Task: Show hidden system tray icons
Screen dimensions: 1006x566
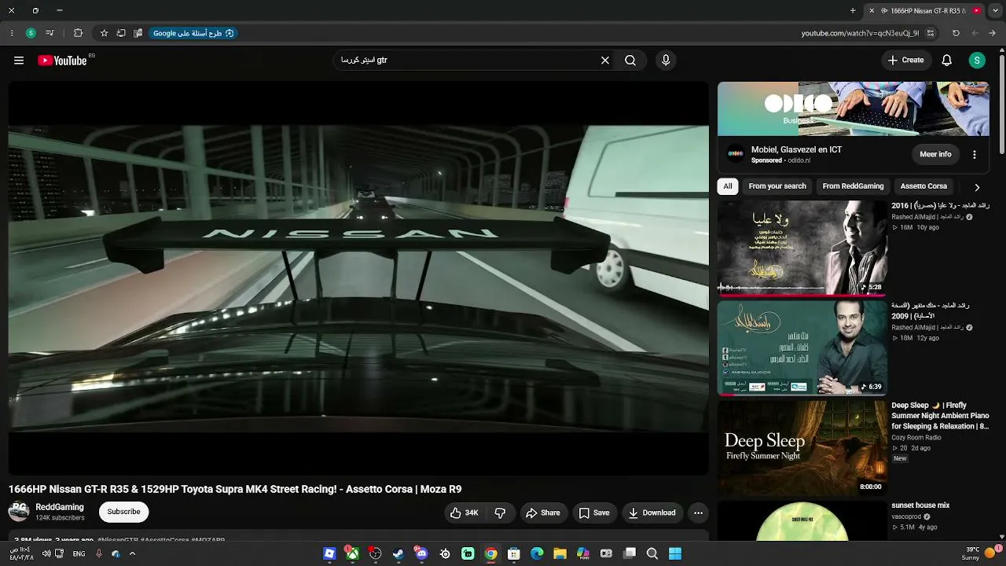Action: (132, 554)
